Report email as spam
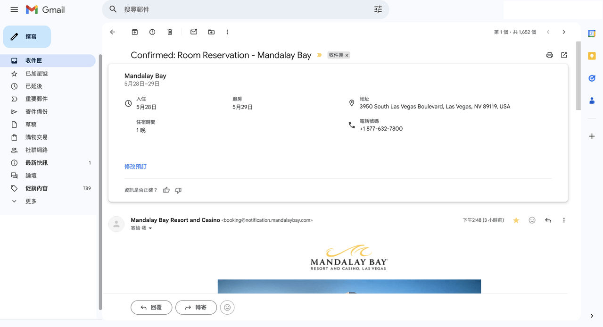 152,32
